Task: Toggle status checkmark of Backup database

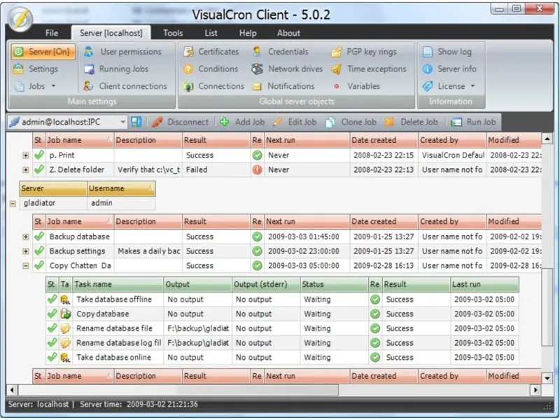Action: [x=39, y=237]
